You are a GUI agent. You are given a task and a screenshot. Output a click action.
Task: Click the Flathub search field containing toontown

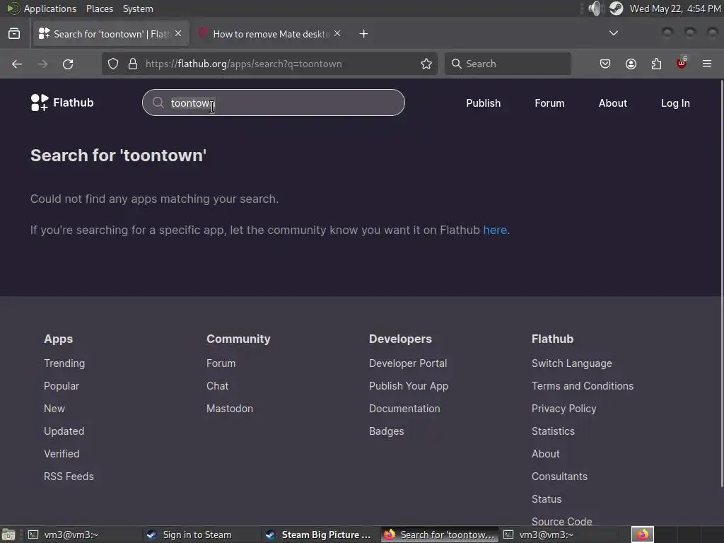[x=274, y=103]
